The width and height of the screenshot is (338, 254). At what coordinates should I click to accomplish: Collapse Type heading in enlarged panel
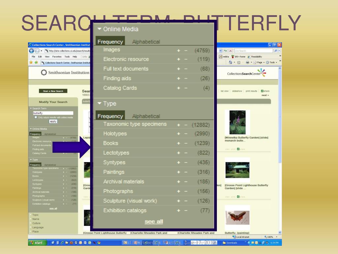pyautogui.click(x=107, y=104)
